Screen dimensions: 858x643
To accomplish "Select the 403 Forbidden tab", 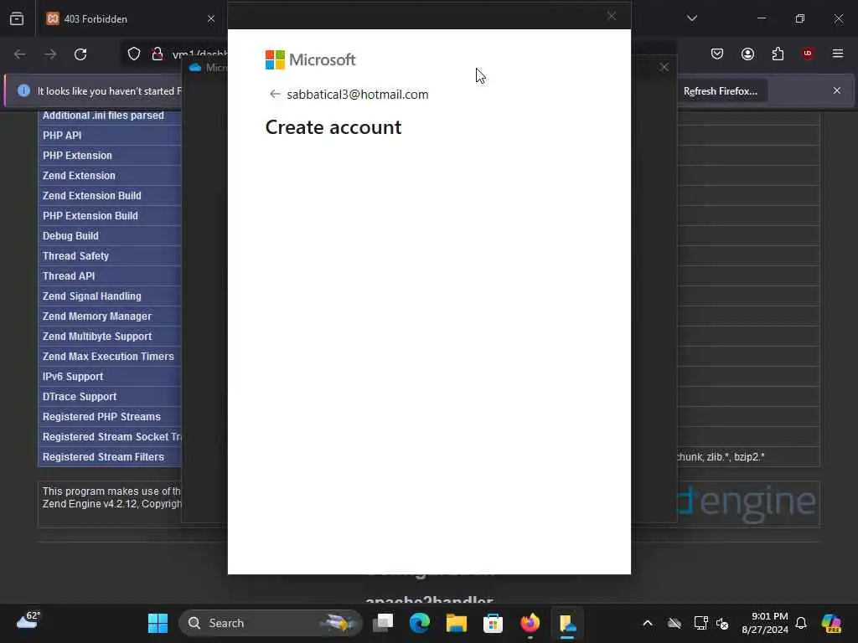I will point(129,18).
